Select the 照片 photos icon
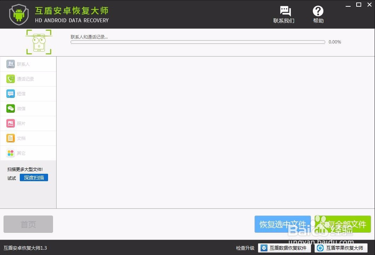This screenshot has width=375, height=255. (10, 123)
